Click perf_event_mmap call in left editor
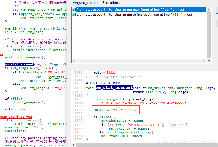Viewport: 218px width, 147px height. click(x=19, y=57)
